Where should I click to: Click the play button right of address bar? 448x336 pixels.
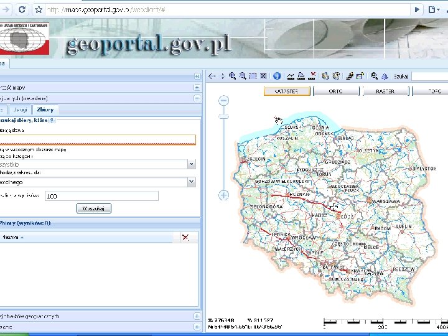pyautogui.click(x=417, y=10)
